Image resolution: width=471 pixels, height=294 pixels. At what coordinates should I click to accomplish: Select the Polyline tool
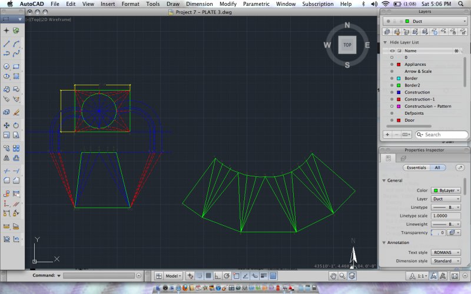pos(6,54)
